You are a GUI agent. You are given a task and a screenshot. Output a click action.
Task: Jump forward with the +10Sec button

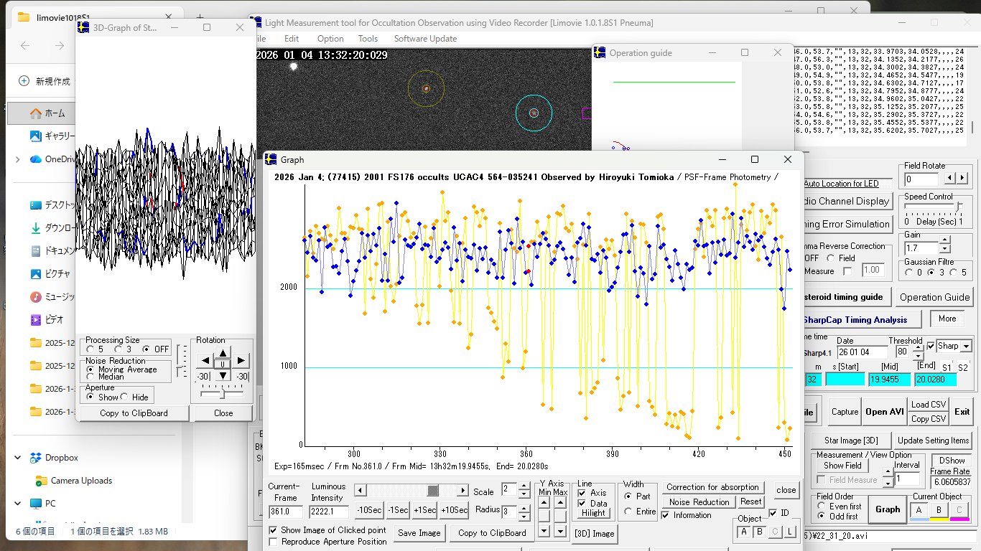coord(454,510)
